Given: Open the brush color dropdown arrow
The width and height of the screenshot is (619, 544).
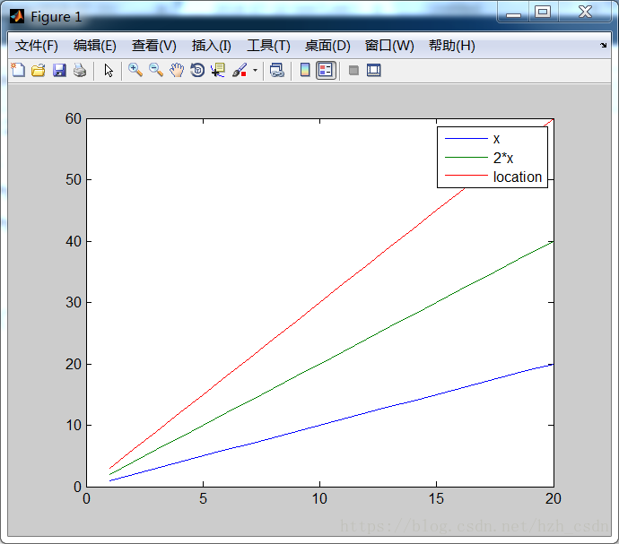Looking at the screenshot, I should point(255,71).
